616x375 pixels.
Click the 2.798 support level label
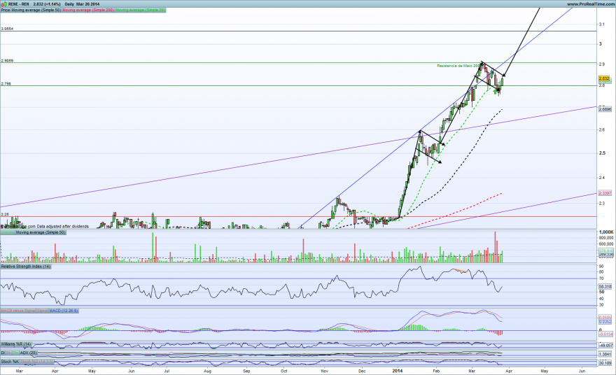tap(6, 84)
